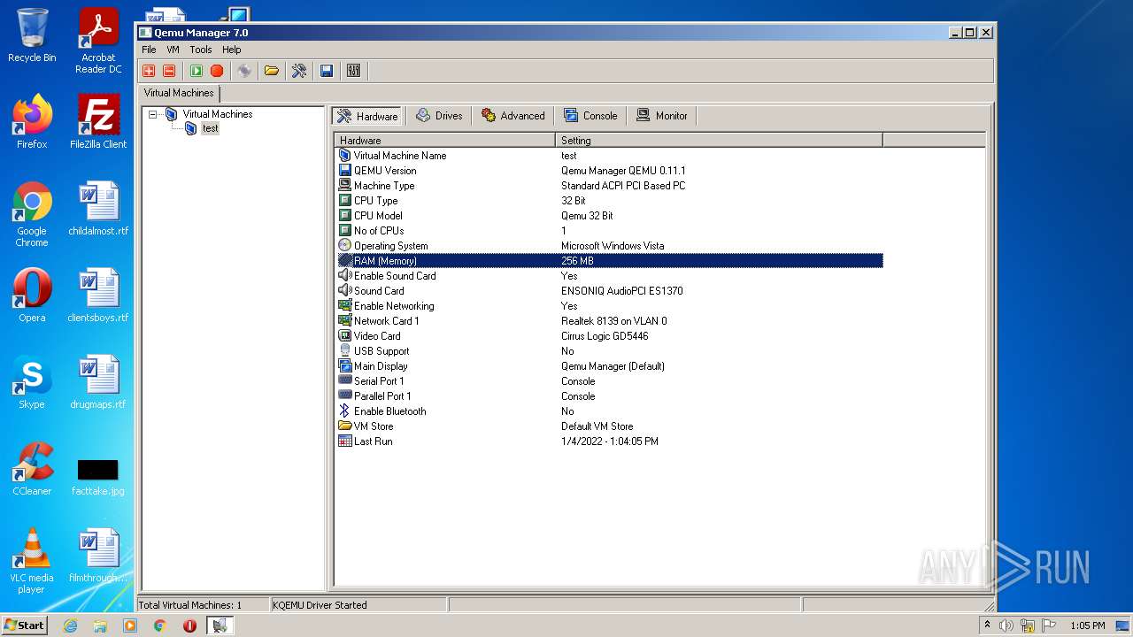This screenshot has width=1133, height=637.
Task: Click the greyed-out gear toolbar icon
Action: coord(244,71)
